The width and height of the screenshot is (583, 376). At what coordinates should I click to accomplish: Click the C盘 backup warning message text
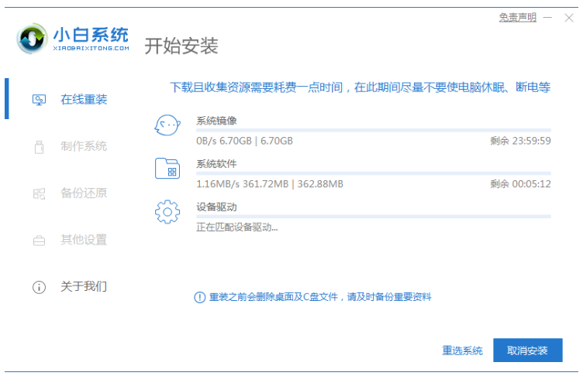click(319, 297)
